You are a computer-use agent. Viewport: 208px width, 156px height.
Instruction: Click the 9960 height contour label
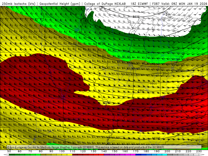[141, 90]
